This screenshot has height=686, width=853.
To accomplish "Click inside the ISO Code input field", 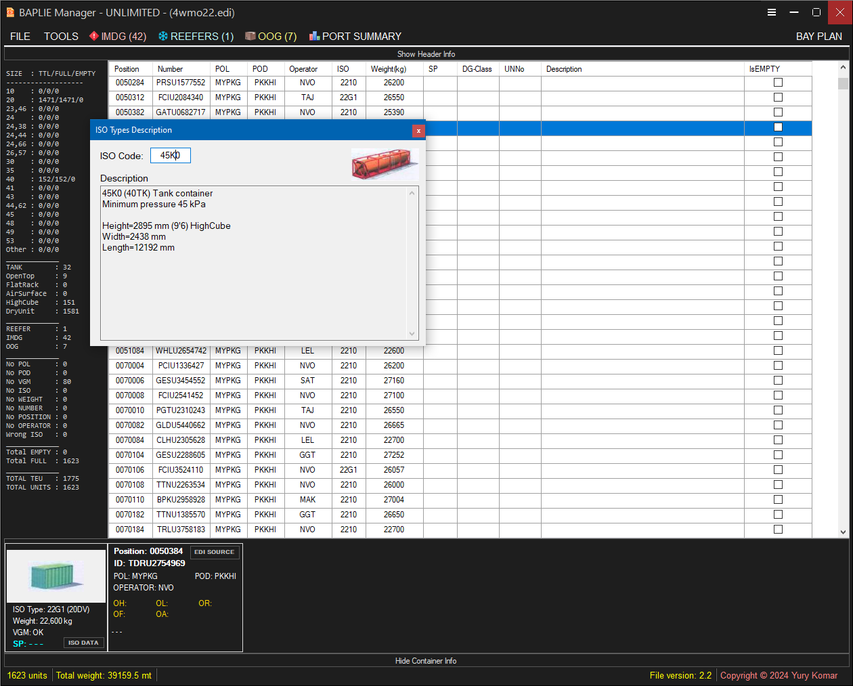I will click(171, 155).
